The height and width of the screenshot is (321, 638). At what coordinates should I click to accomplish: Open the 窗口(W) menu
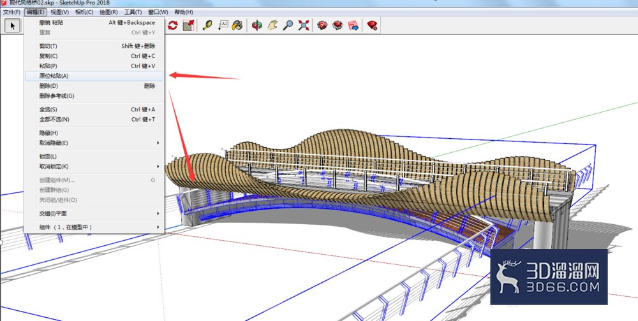tap(158, 12)
